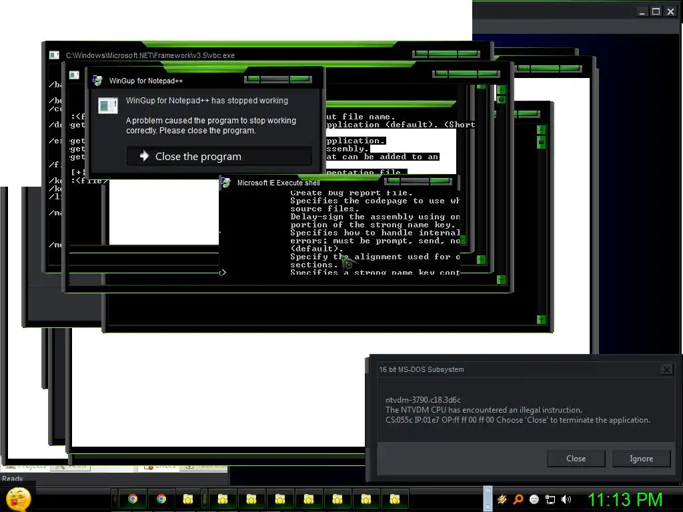Open the second Chrome icon on the taskbar
Viewport: 683px width, 512px height.
pyautogui.click(x=161, y=499)
